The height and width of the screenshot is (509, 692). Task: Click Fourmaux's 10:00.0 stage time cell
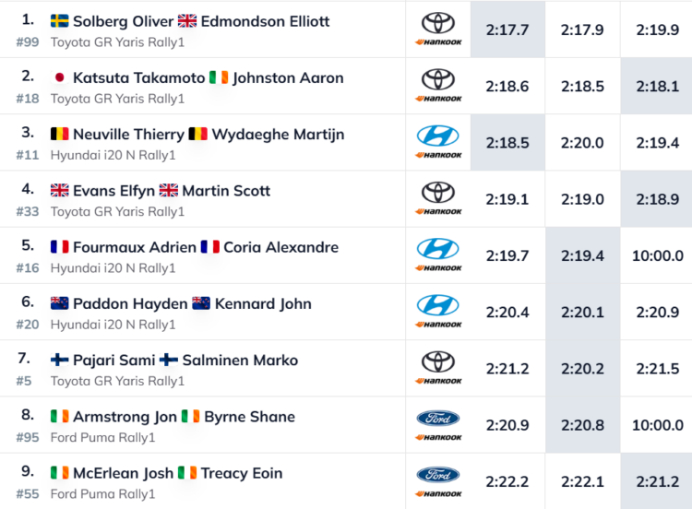pos(657,255)
